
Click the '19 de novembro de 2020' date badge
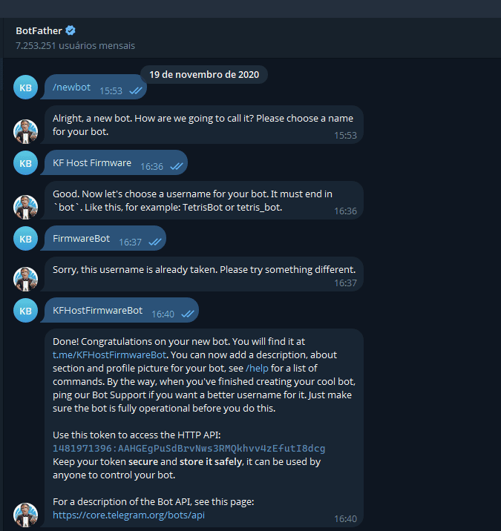tap(204, 74)
